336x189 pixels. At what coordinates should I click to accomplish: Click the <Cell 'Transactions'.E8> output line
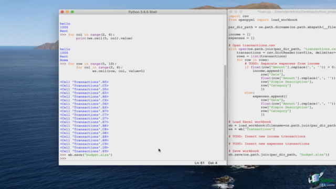pyautogui.click(x=84, y=136)
